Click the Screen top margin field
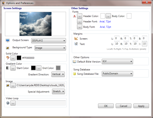 tap(135, 38)
